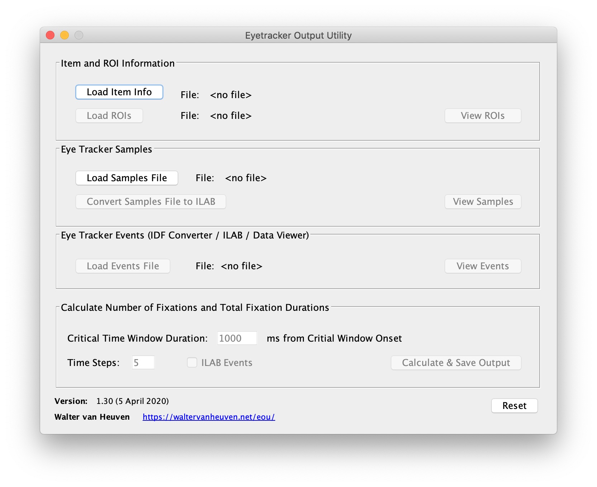Viewport: 597px width, 487px height.
Task: Click the Load Events File button
Action: pyautogui.click(x=123, y=266)
